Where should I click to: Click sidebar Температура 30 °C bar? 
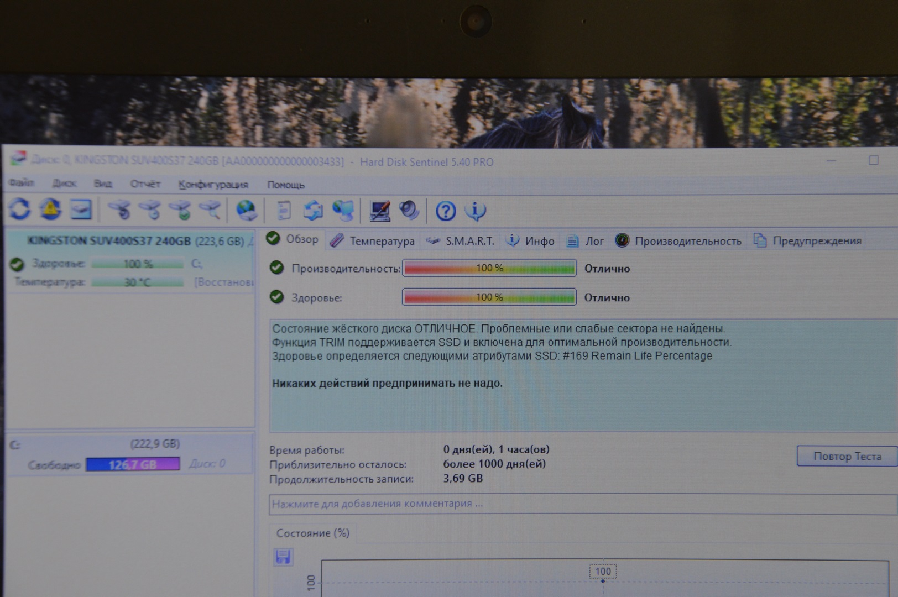click(138, 282)
